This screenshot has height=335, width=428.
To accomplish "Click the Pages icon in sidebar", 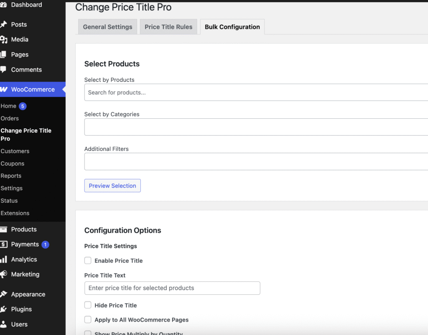I will click(x=3, y=54).
